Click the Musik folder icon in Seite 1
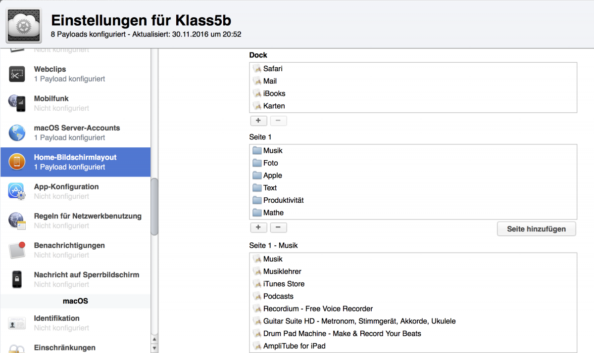The image size is (594, 353). (x=257, y=150)
